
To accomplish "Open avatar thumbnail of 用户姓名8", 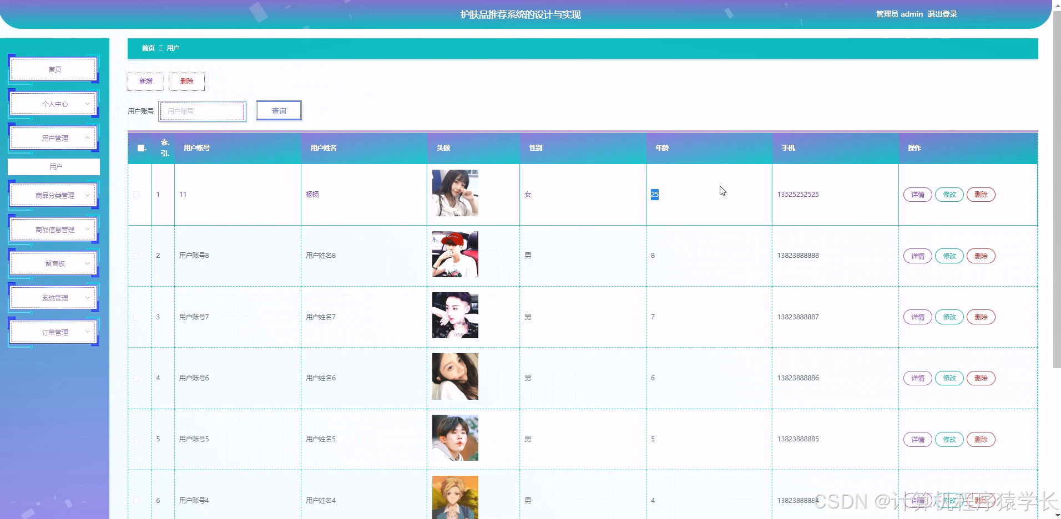I will pyautogui.click(x=455, y=254).
